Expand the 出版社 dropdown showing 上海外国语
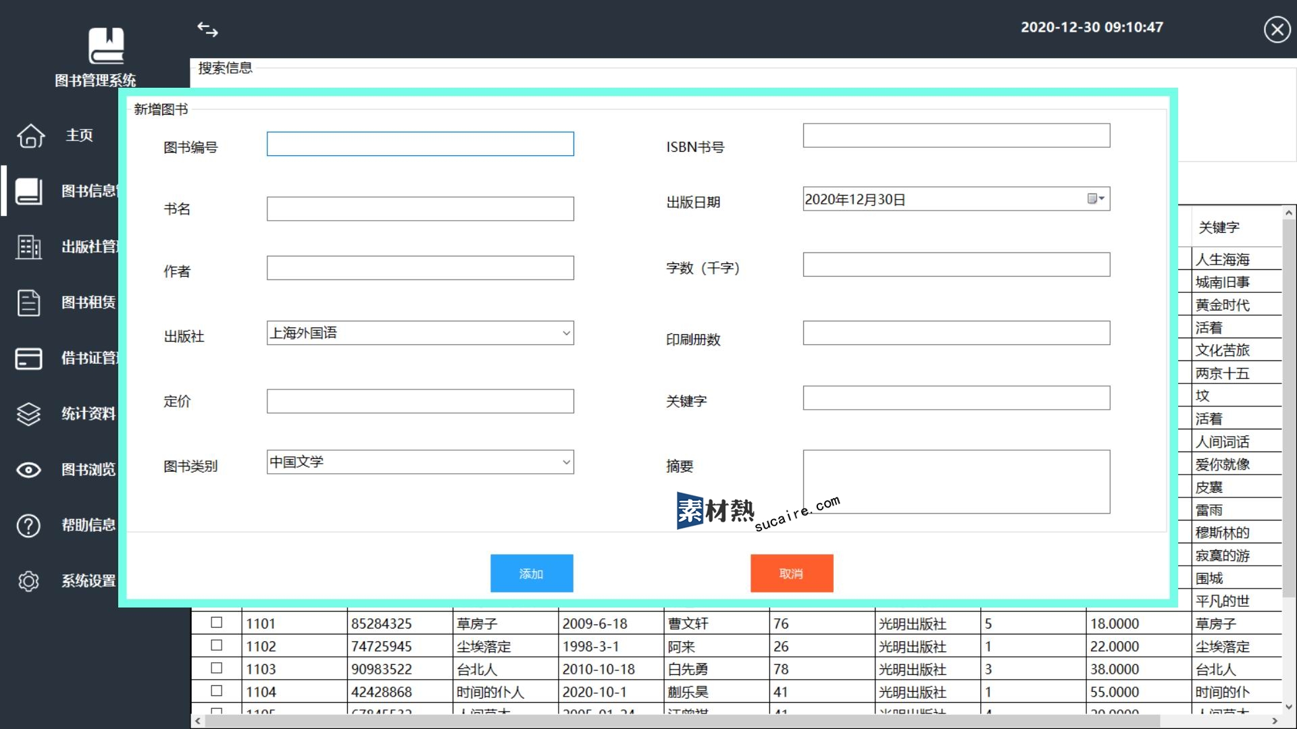 pyautogui.click(x=420, y=333)
